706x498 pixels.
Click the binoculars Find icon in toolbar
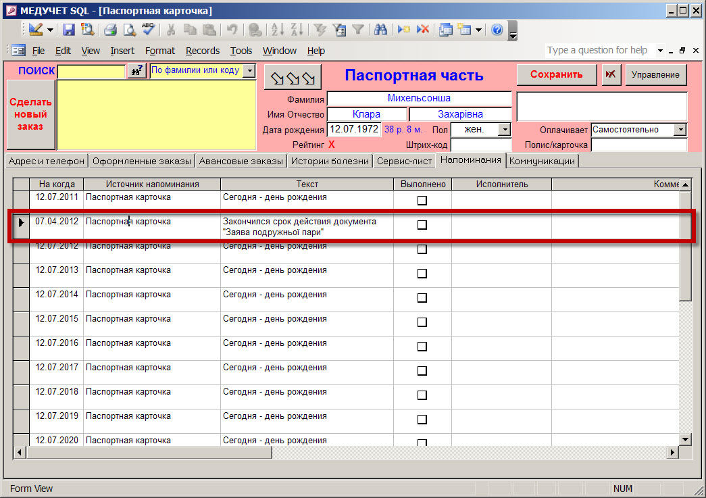380,30
